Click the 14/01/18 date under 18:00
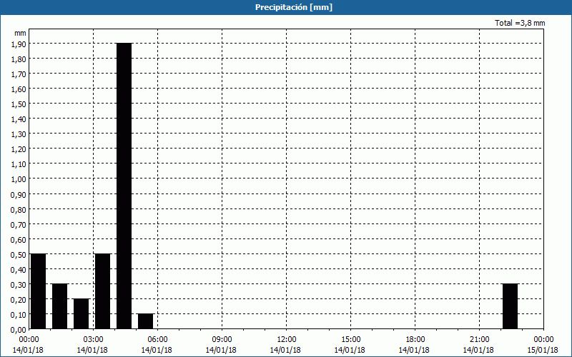This screenshot has height=357, width=572. [414, 350]
